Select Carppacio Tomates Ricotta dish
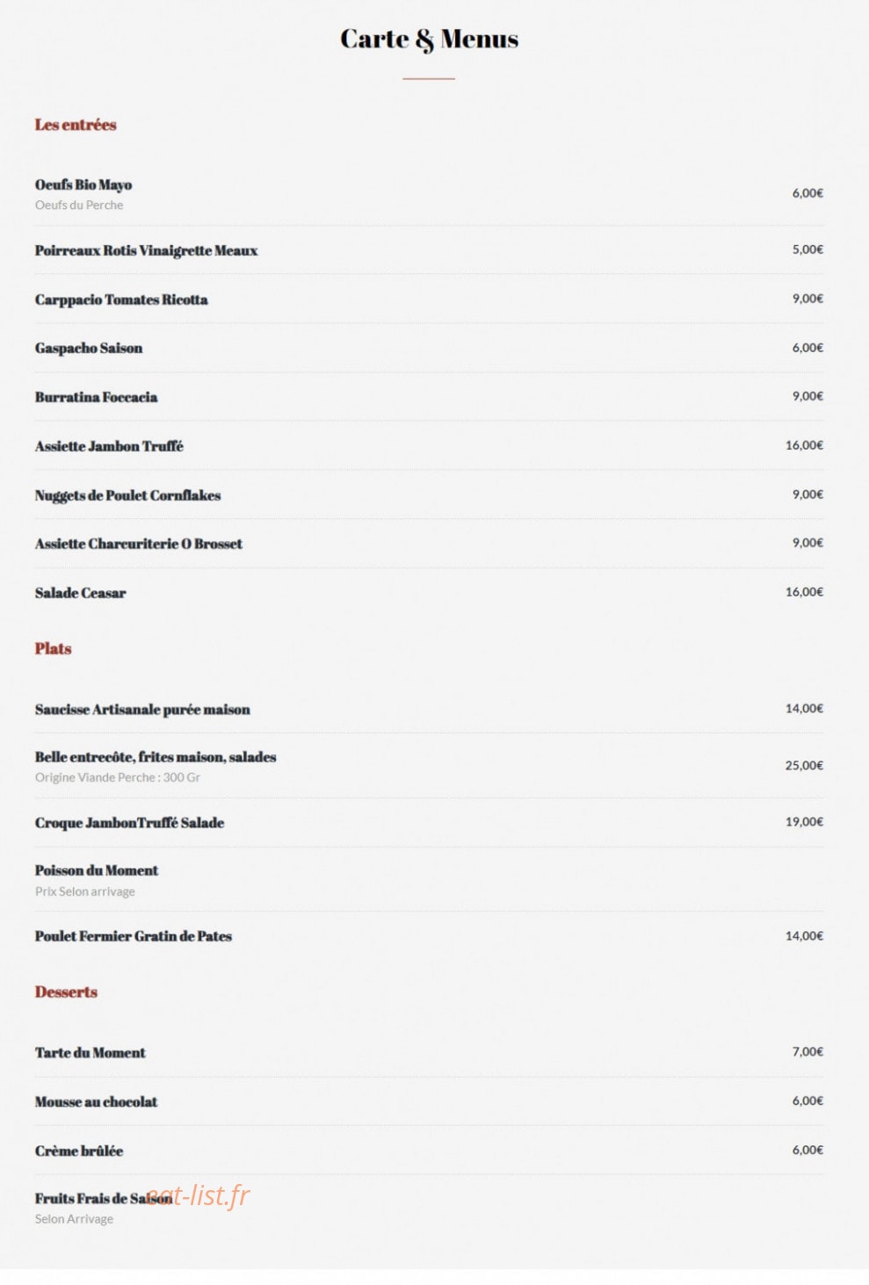The image size is (869, 1285). [121, 300]
